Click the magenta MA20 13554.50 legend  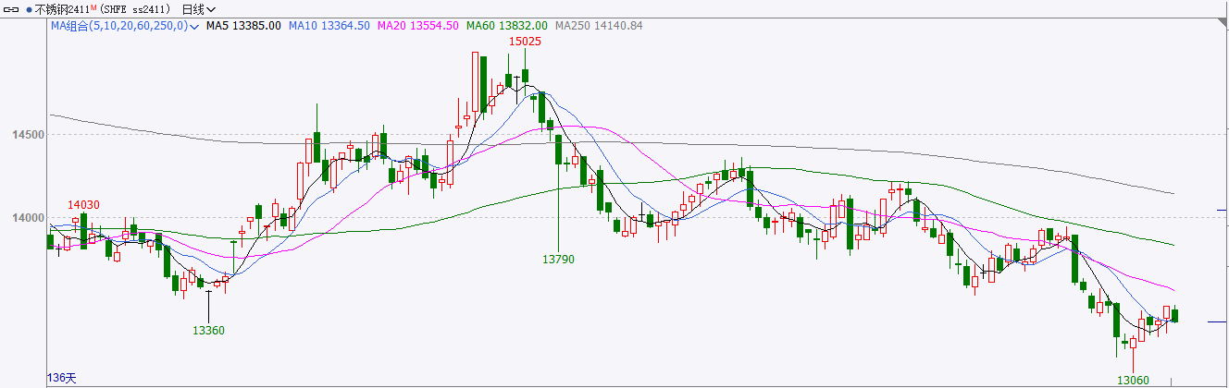(x=418, y=27)
